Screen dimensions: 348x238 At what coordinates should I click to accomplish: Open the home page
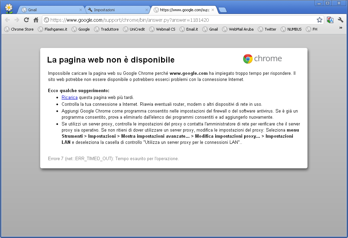(36, 20)
